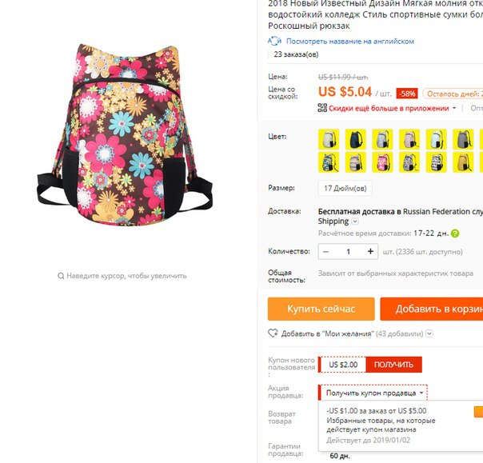Viewport: 483px width, 463px height.
Task: Choose the pink floral backpack swatch
Action: (382, 162)
